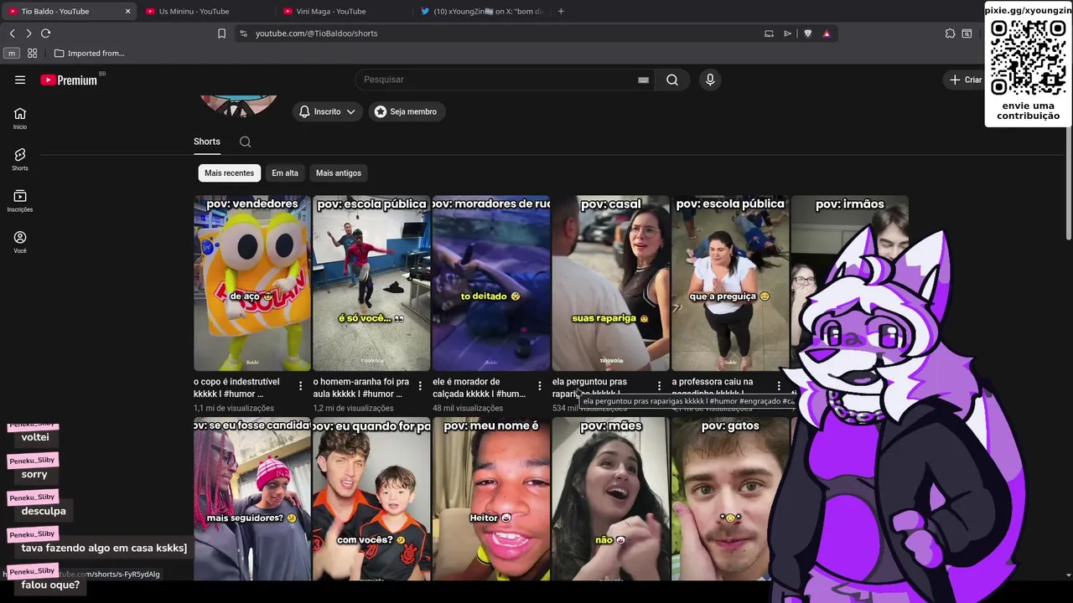Select the Mais recentes filter chip

229,173
